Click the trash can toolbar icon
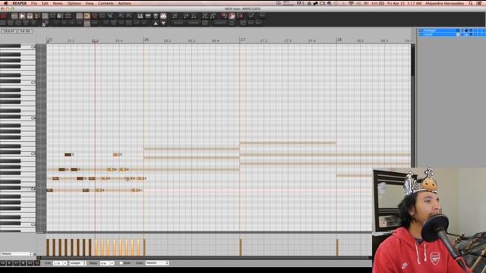Screen dimensions: 486x273 point(156,16)
